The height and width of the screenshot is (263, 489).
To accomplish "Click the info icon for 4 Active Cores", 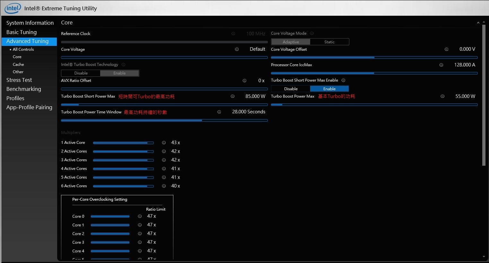I will [164, 169].
